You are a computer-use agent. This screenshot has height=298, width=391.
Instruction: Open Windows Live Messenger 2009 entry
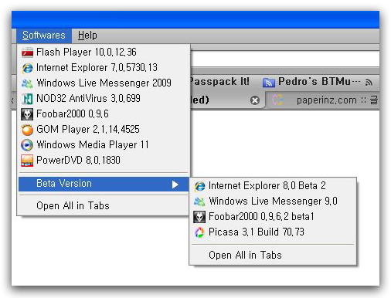(104, 83)
